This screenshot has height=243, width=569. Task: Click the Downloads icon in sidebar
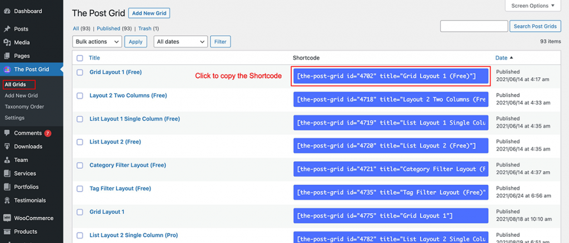(x=7, y=146)
